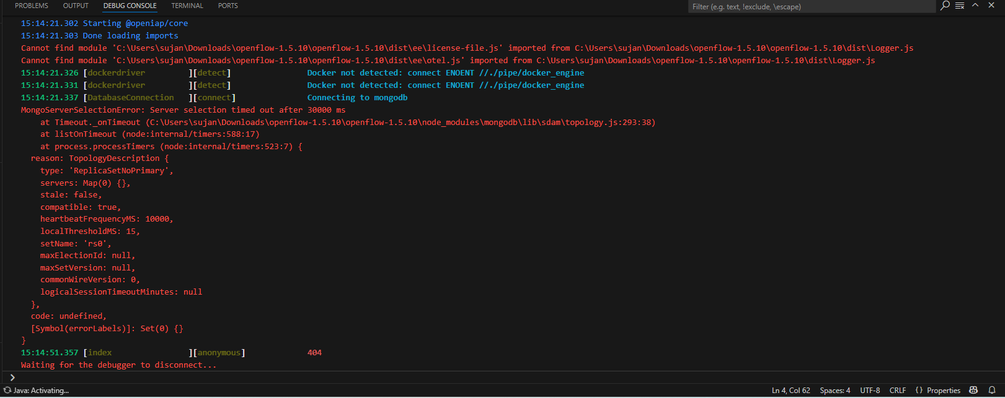The height and width of the screenshot is (398, 1005).
Task: Click 'commonWireVersion: 0' line
Action: [90, 280]
